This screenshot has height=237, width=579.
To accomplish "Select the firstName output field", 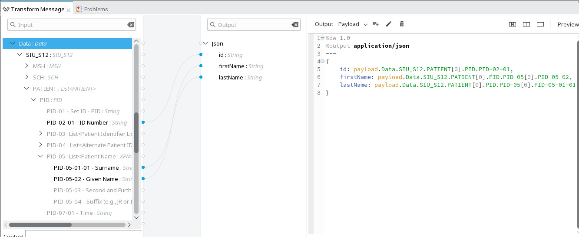I will [x=232, y=66].
